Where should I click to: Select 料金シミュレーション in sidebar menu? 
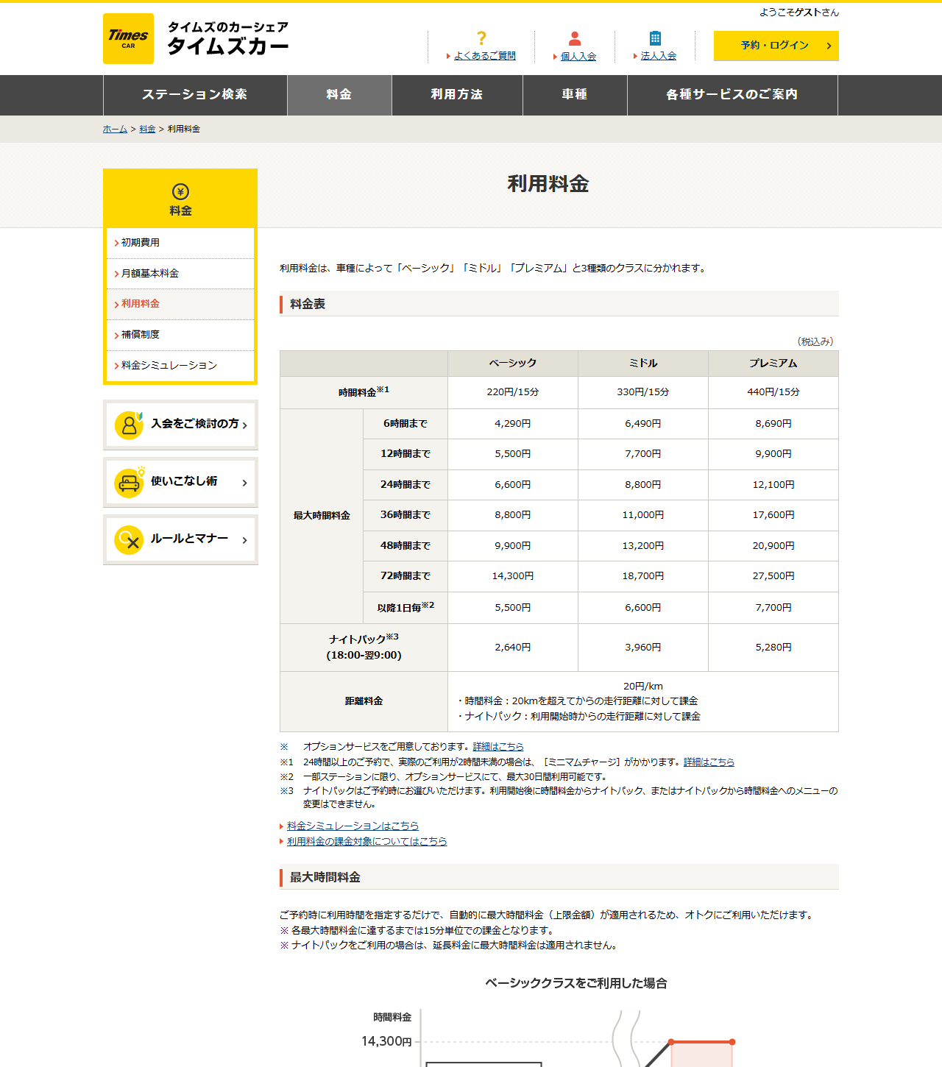click(180, 366)
